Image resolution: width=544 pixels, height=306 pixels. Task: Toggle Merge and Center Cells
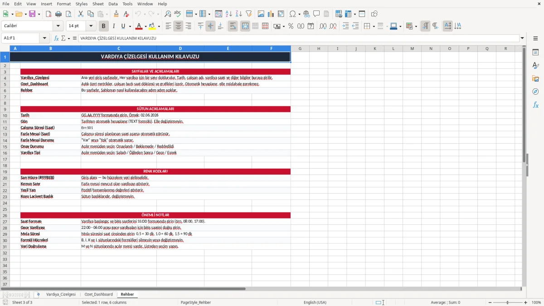245,26
